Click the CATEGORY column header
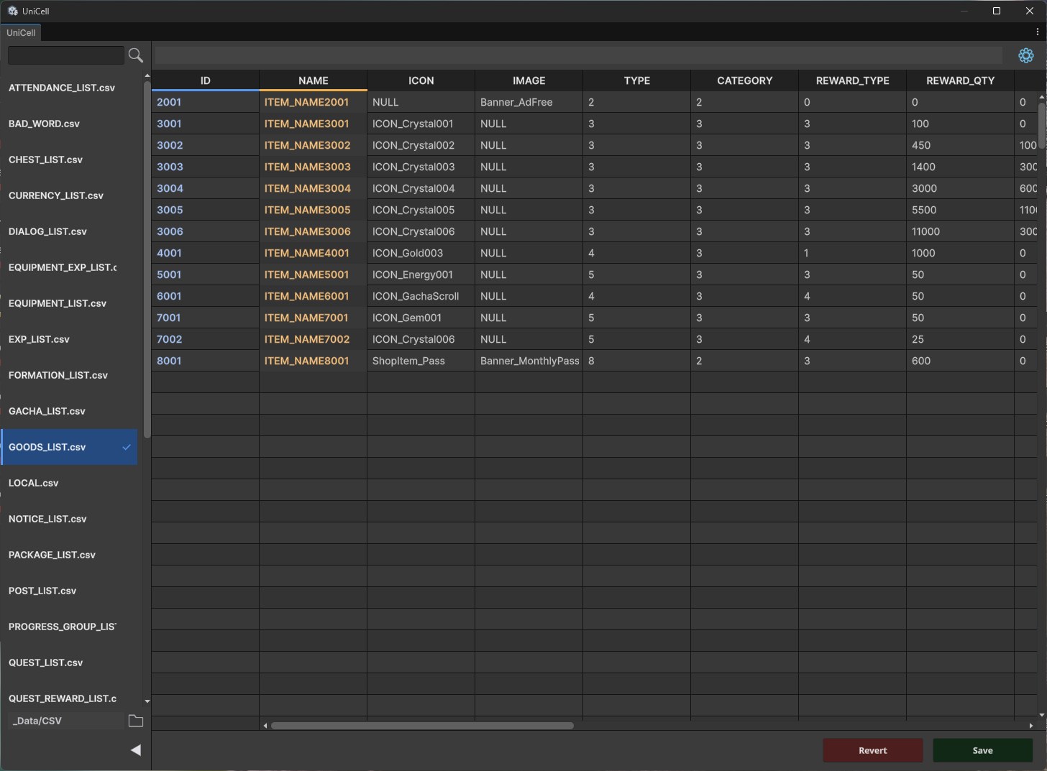Image resolution: width=1047 pixels, height=771 pixels. 744,80
